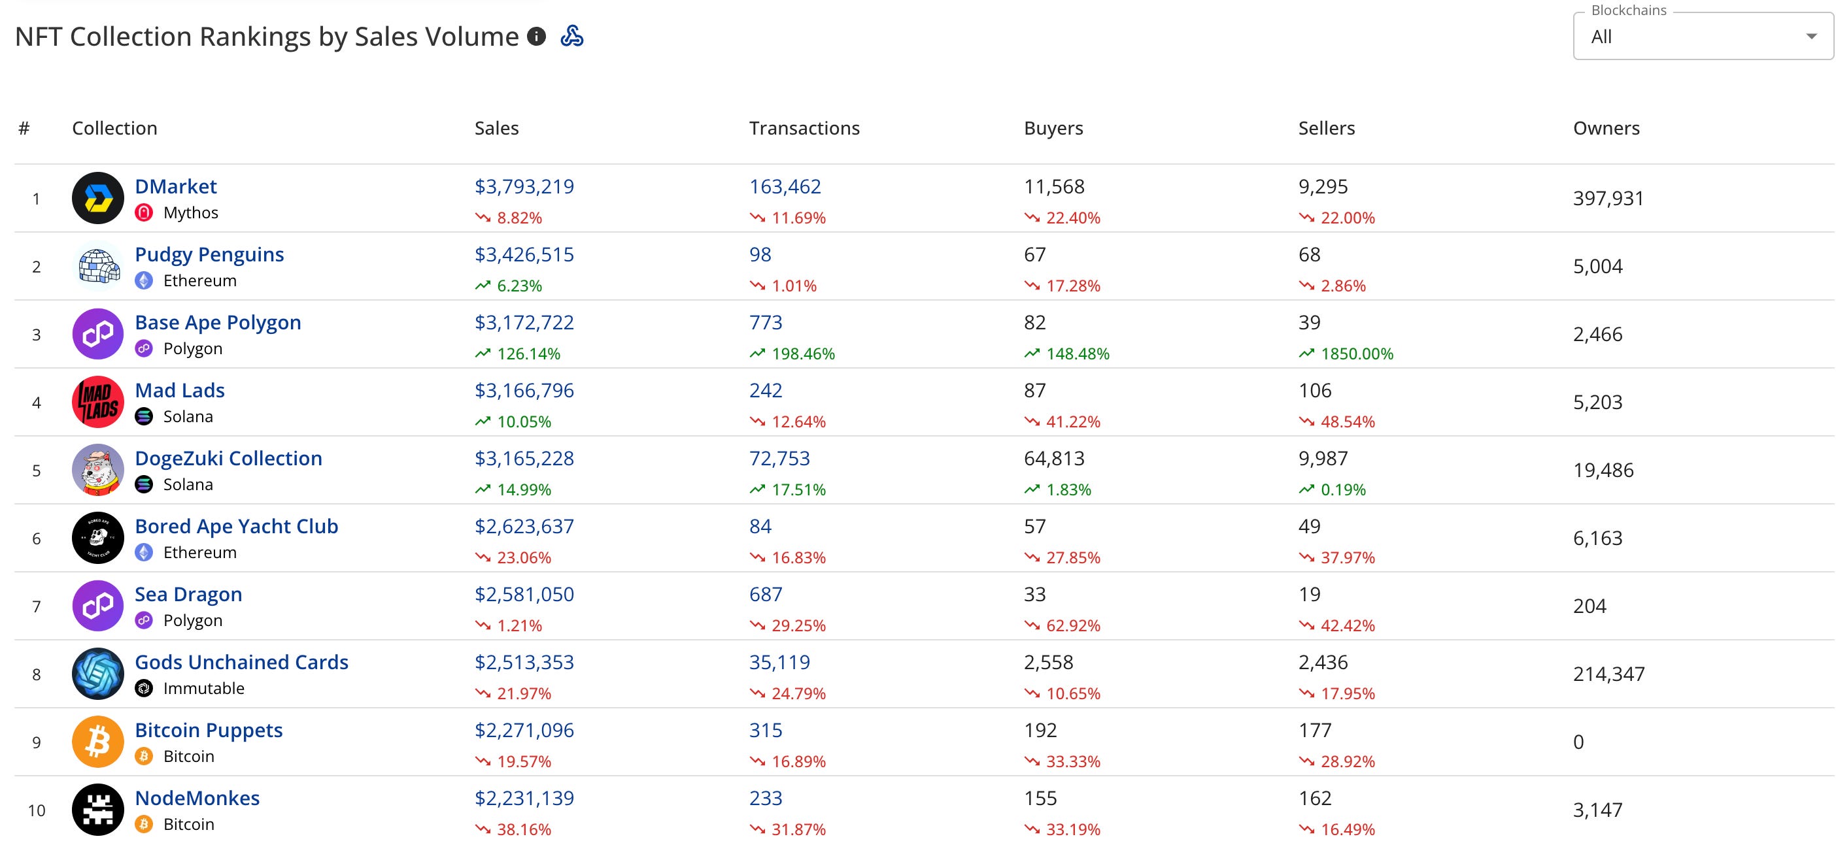The width and height of the screenshot is (1836, 843).
Task: Click the Mad Lads red logo
Action: click(x=98, y=402)
